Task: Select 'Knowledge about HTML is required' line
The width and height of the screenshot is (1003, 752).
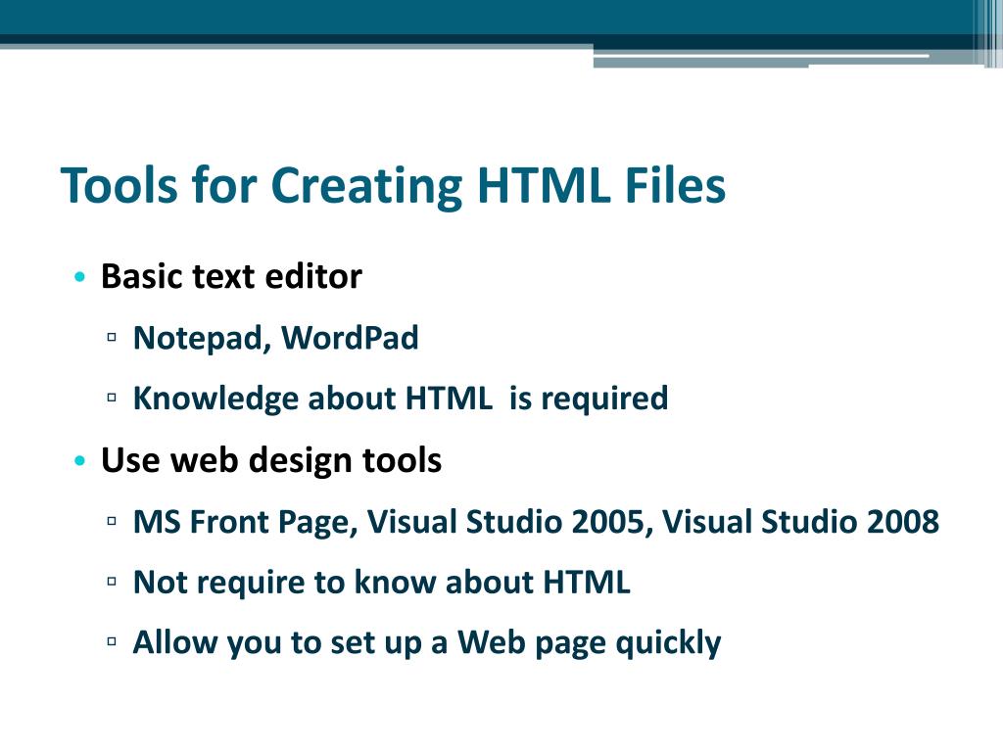Action: pos(401,399)
